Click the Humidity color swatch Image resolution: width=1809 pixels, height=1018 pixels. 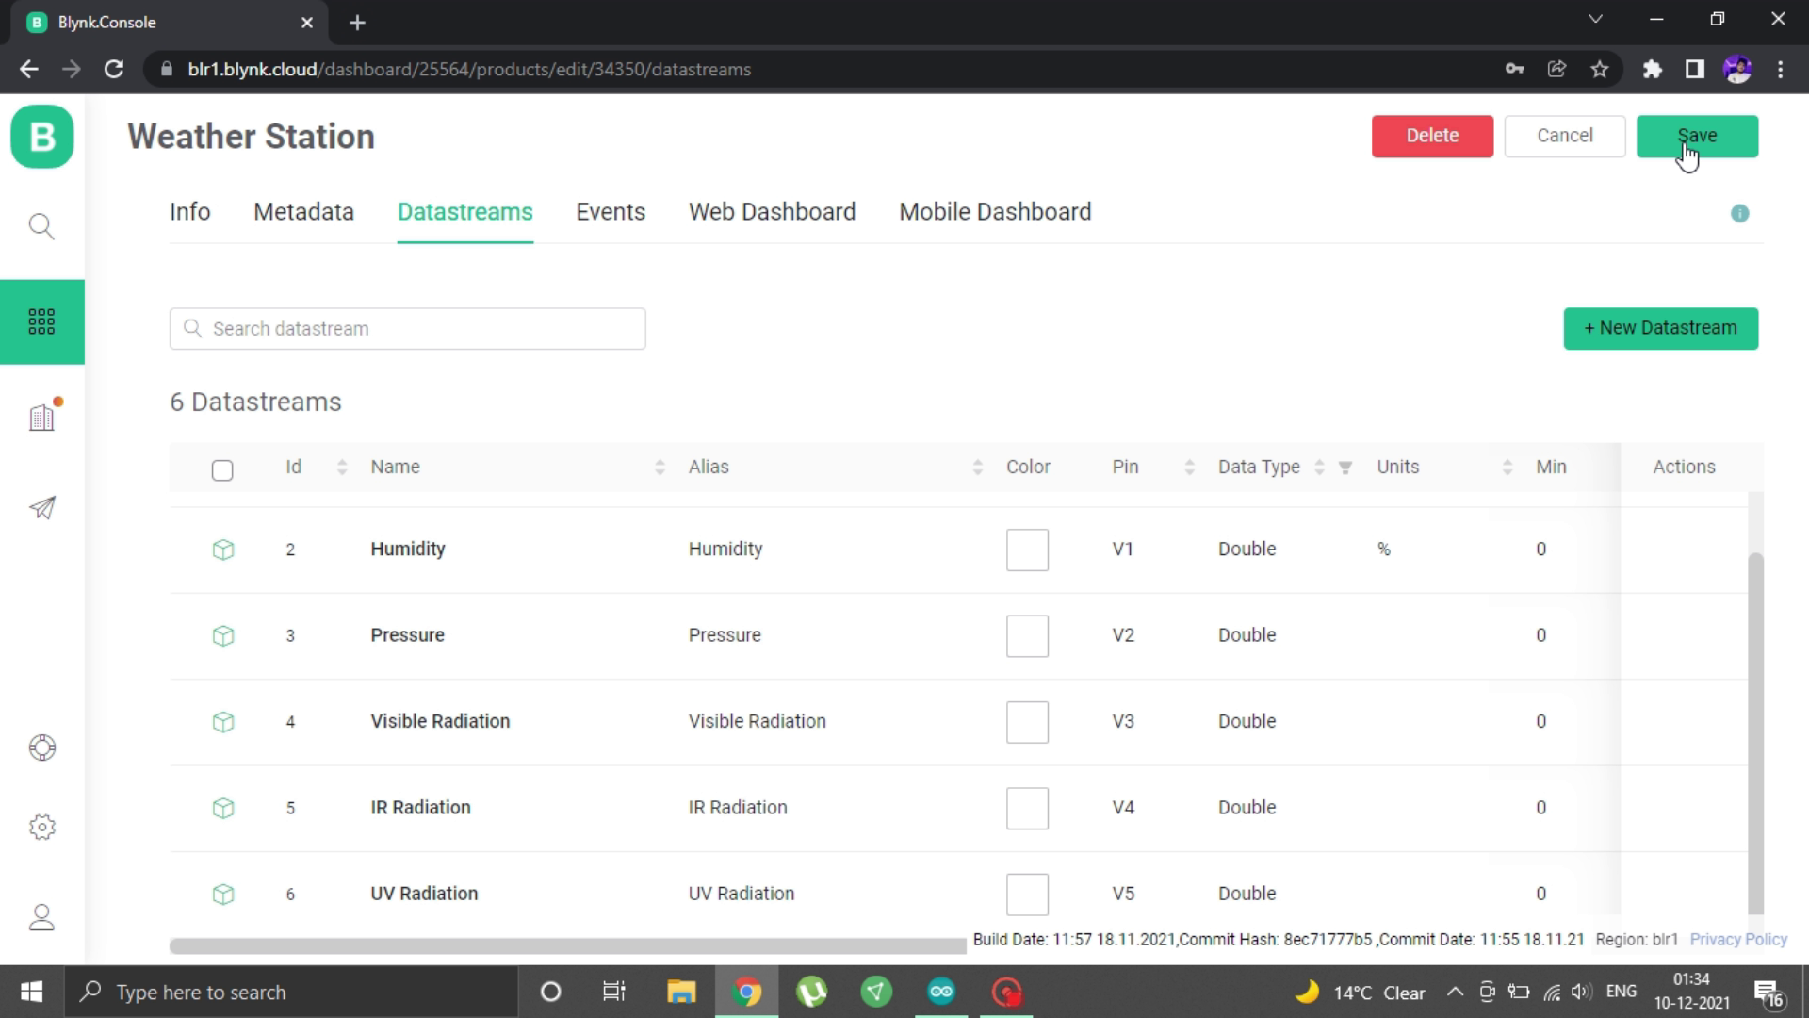tap(1027, 550)
